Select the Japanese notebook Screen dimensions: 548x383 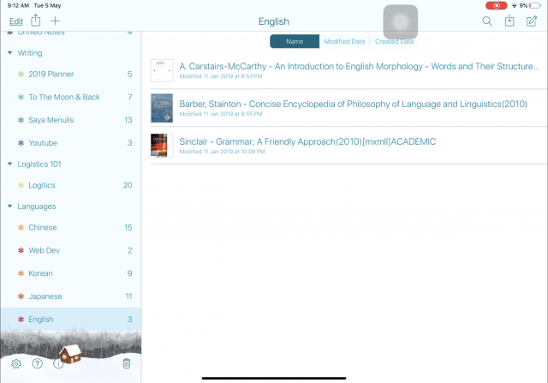71,296
